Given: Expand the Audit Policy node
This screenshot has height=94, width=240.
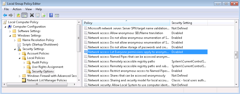Looking at the screenshot, I should pos(24,63).
